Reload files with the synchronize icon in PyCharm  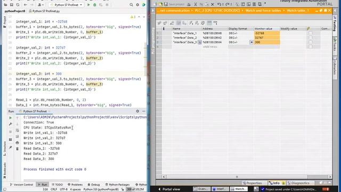coord(18,5)
